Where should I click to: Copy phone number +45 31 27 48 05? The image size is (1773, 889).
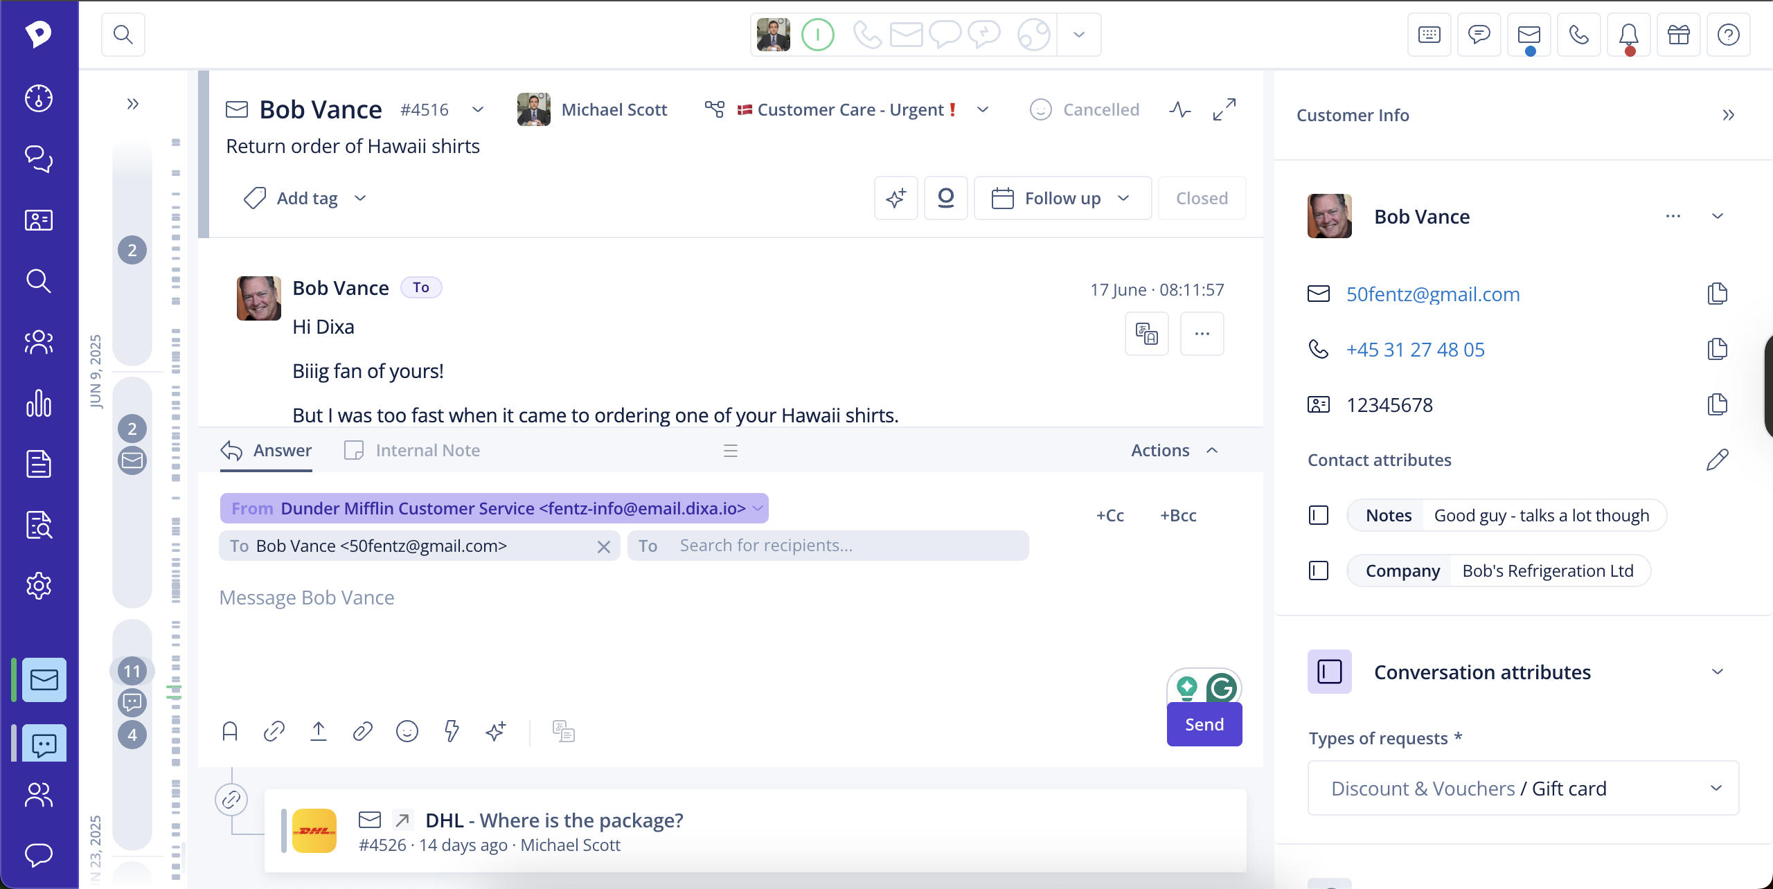tap(1717, 350)
